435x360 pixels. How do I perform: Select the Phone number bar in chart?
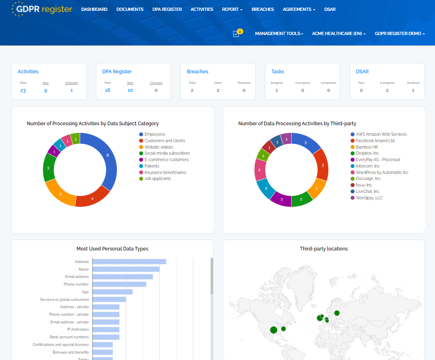coord(119,284)
